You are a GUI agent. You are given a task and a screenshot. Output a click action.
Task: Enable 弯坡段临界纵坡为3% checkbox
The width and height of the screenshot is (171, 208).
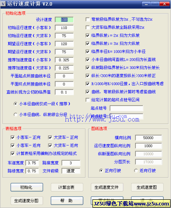(88, 20)
